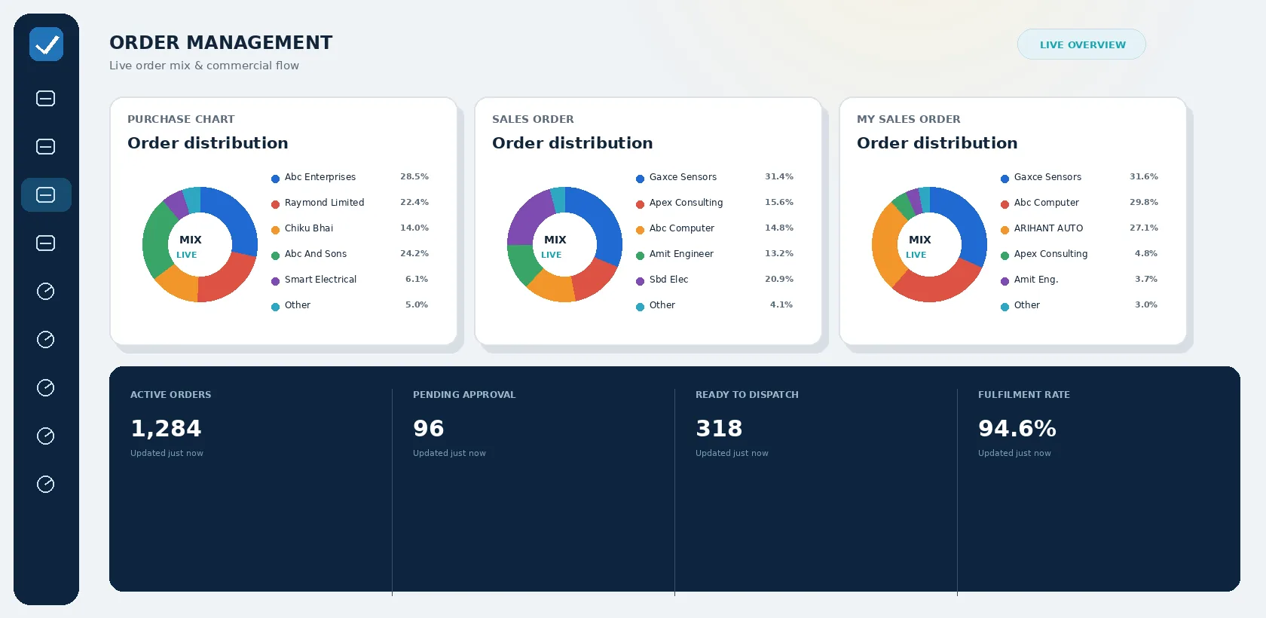Click MIX LIVE center of Purchase Chart donut
Image resolution: width=1266 pixels, height=618 pixels.
pos(189,246)
